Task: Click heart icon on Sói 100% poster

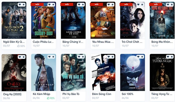Action: pyautogui.click(x=138, y=57)
